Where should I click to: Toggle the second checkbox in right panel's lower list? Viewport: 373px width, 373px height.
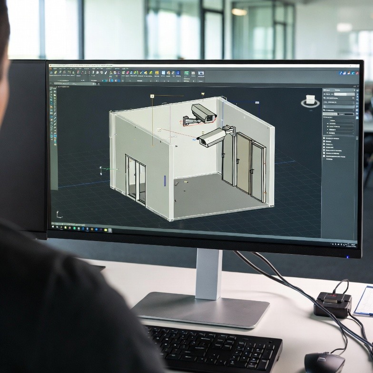click(324, 142)
